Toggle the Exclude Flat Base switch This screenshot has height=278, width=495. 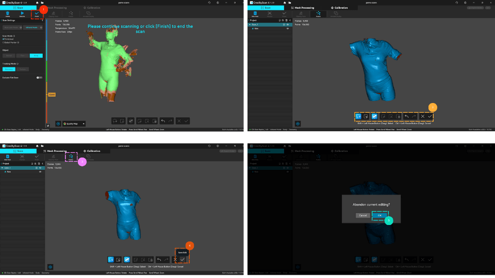39,77
